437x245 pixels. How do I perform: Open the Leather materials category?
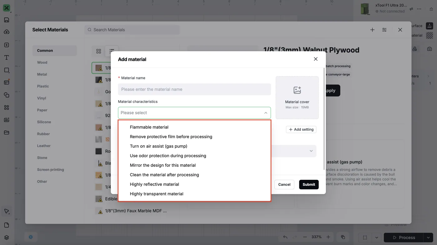tap(44, 146)
